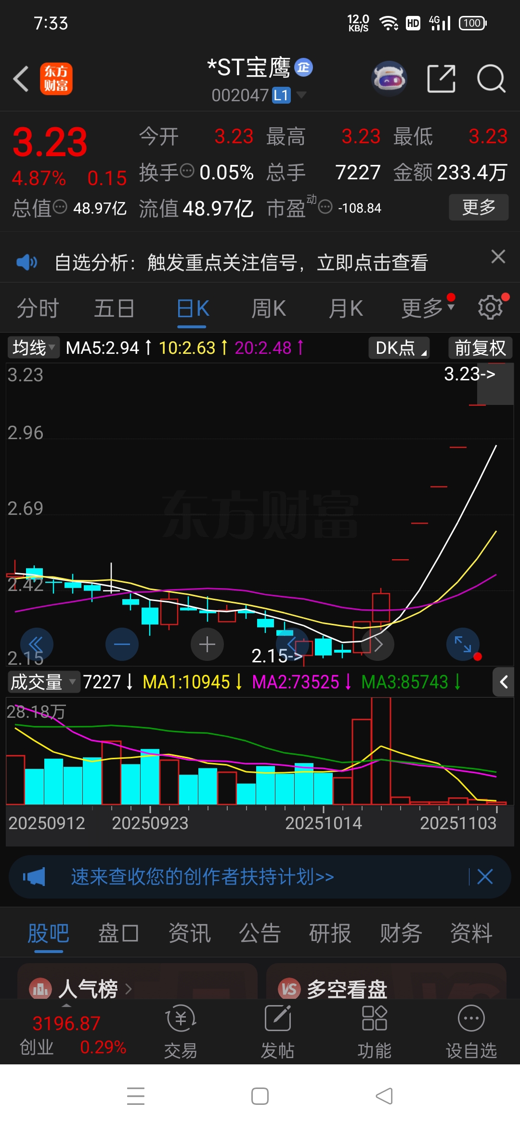The image size is (520, 1128).
Task: Switch to the 资料 tab
Action: pos(471,933)
